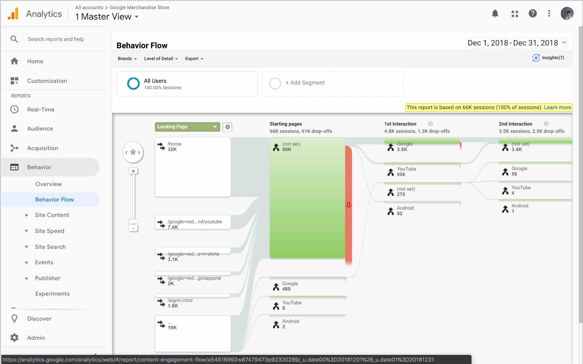Click the Learn more link

click(557, 107)
